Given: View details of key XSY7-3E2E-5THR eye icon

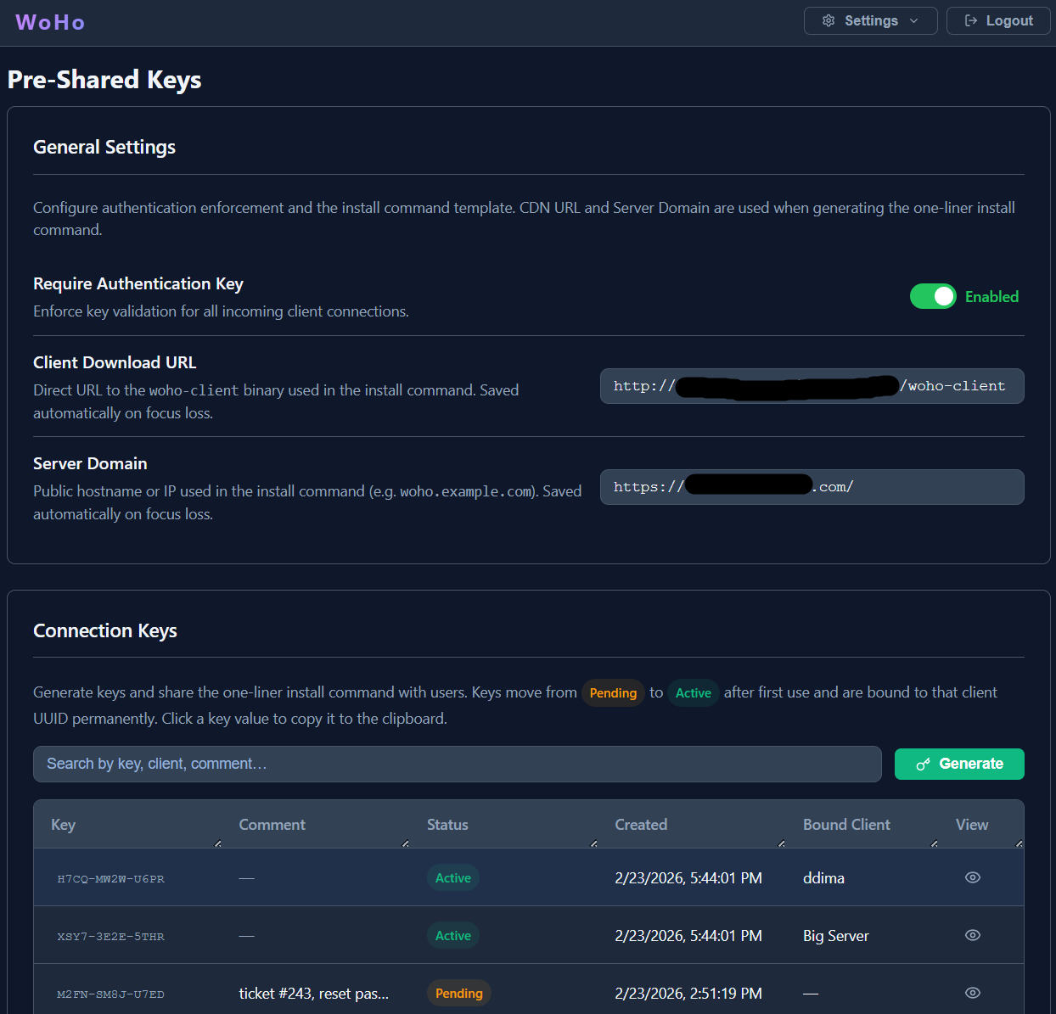Looking at the screenshot, I should [973, 935].
